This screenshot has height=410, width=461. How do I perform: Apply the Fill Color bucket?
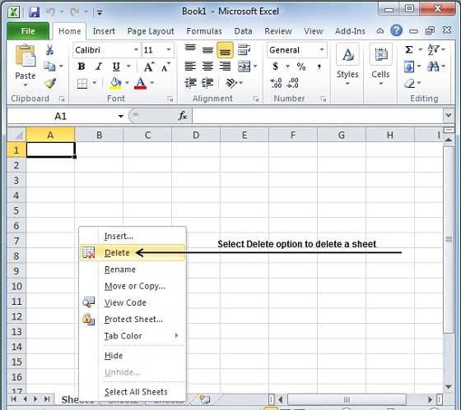(115, 83)
